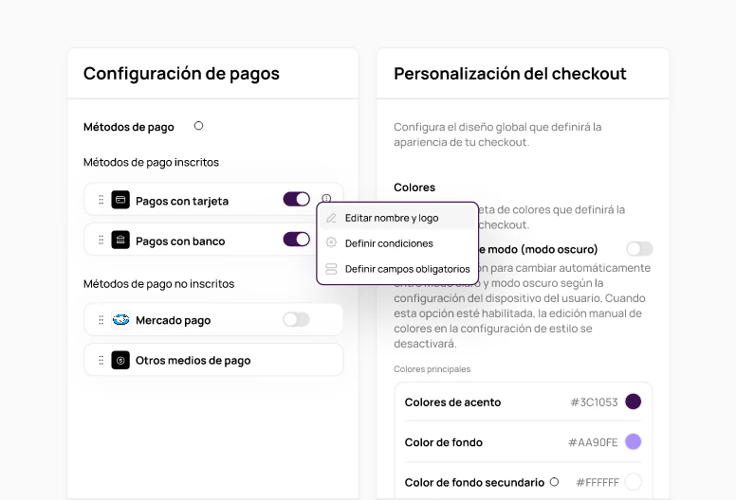Open the Colores de acento color swatch
Image resolution: width=736 pixels, height=500 pixels.
pos(634,402)
